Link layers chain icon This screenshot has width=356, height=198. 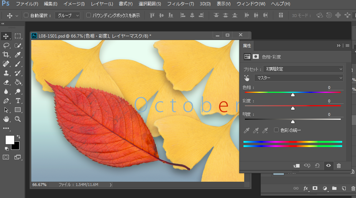click(x=296, y=188)
